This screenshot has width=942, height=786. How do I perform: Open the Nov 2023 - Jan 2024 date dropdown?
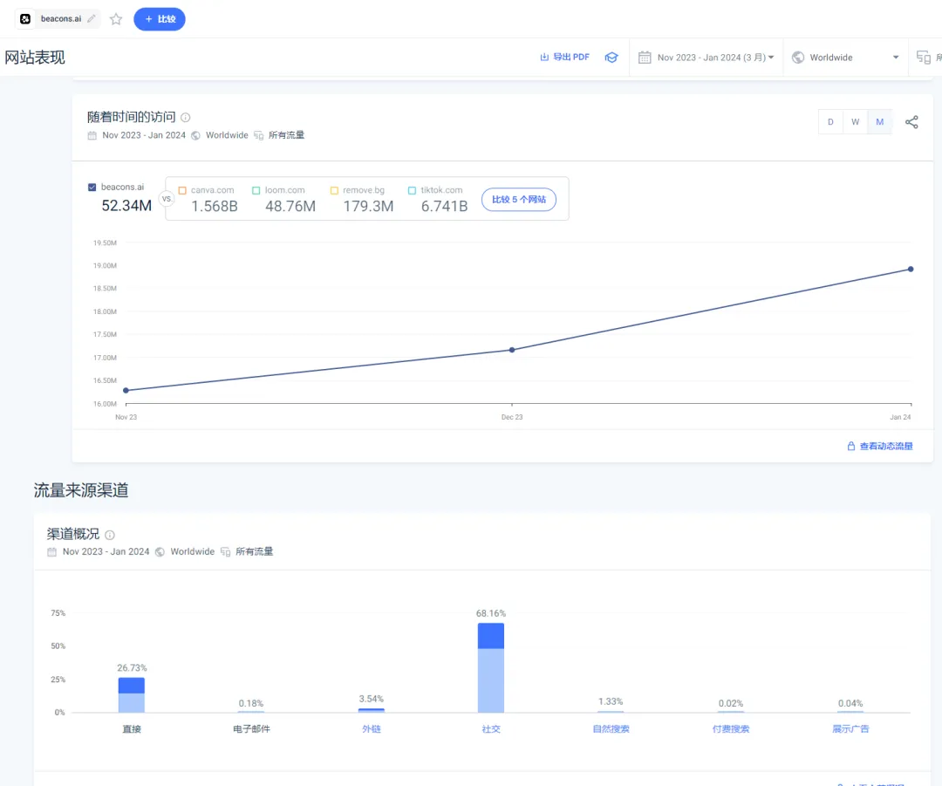point(706,58)
